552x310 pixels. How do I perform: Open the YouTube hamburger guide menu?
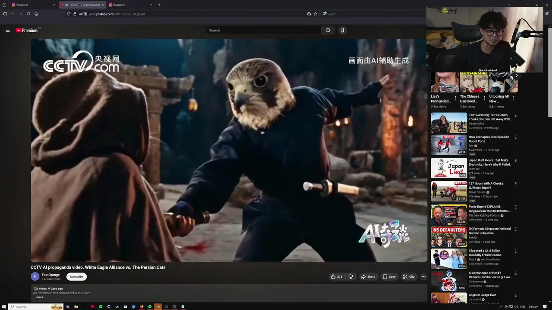point(7,30)
